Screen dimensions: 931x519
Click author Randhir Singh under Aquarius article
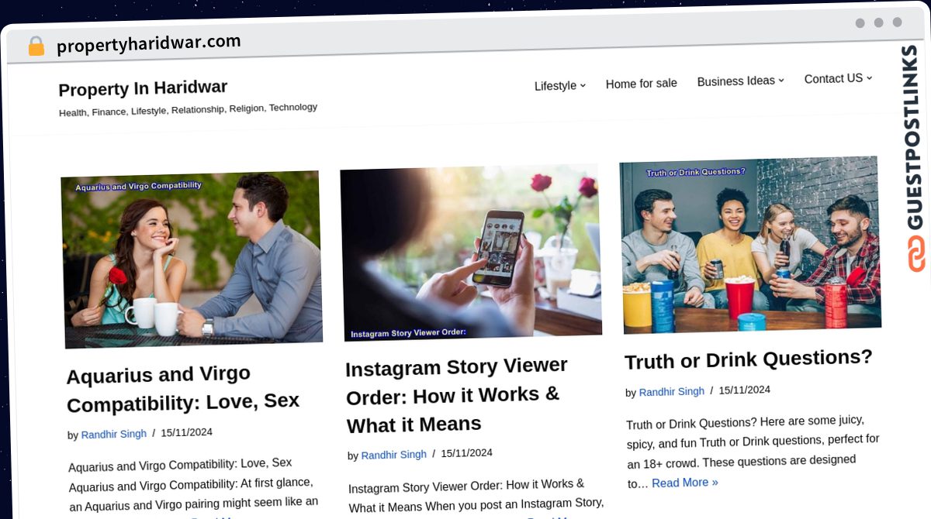click(x=113, y=435)
